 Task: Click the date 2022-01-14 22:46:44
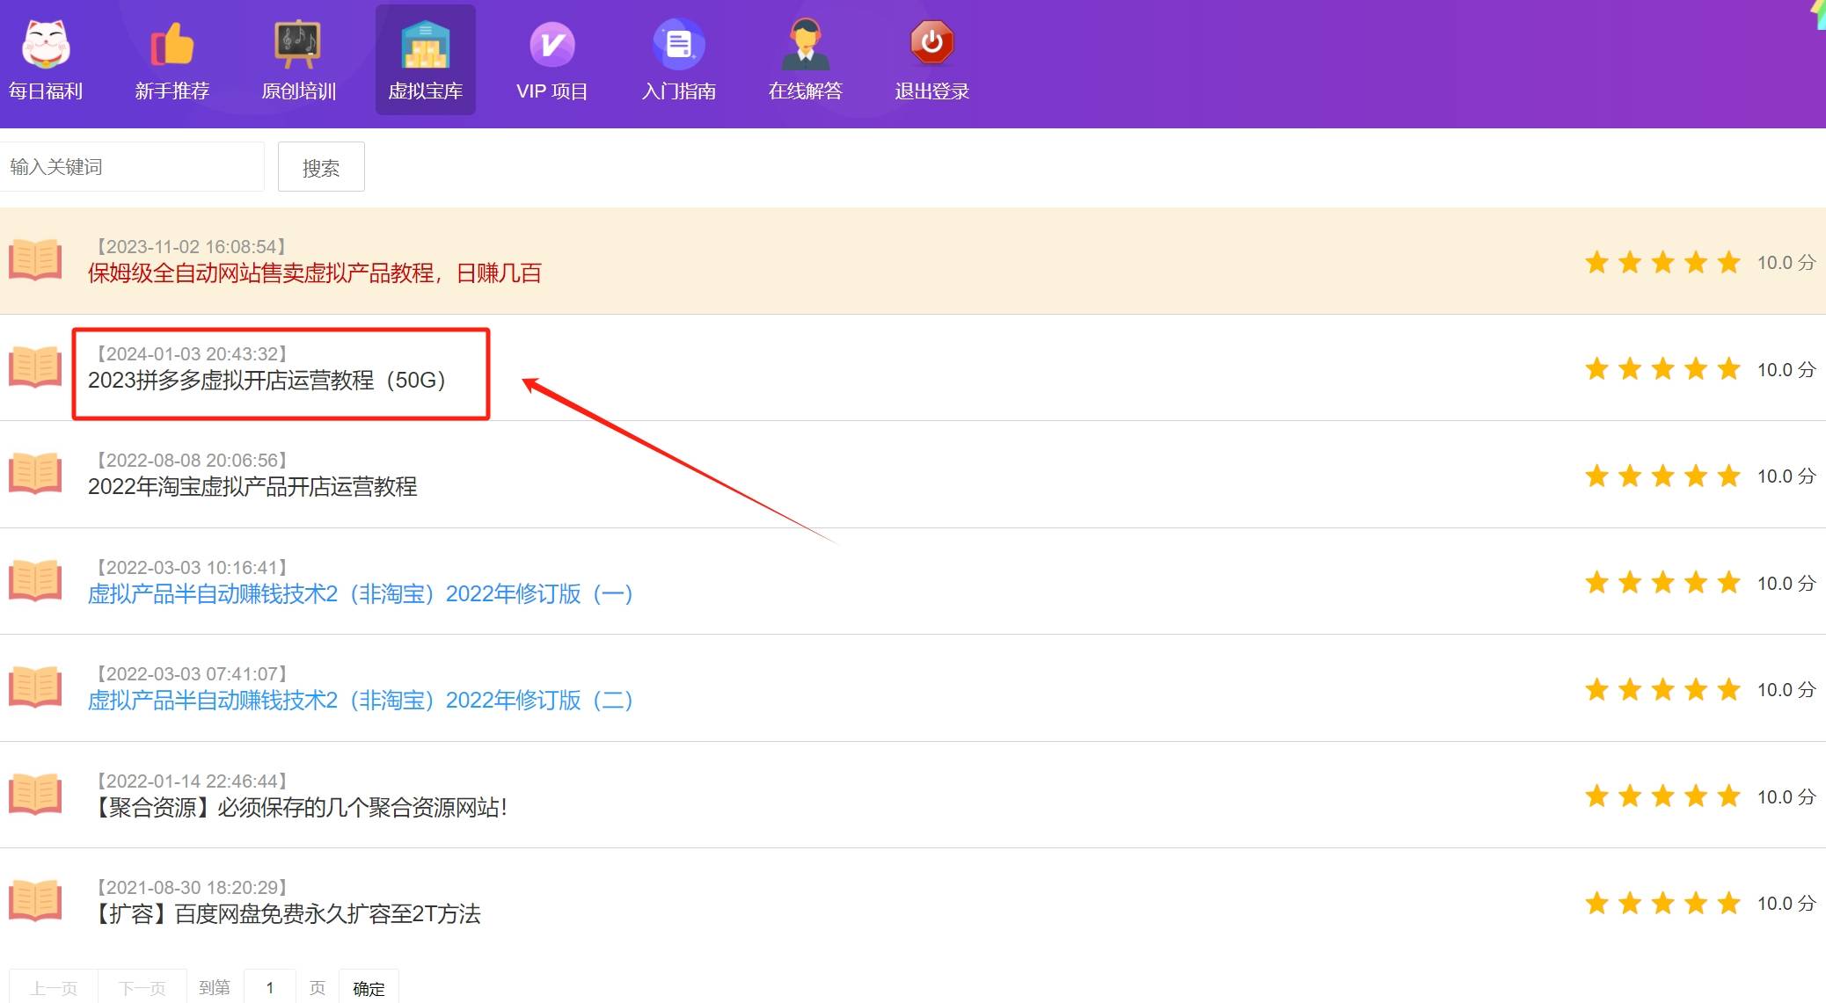click(x=192, y=781)
